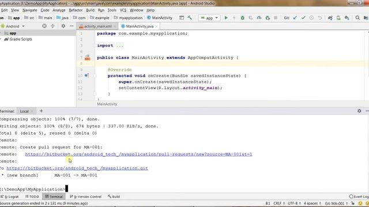Open the VCS menu

coord(123,10)
